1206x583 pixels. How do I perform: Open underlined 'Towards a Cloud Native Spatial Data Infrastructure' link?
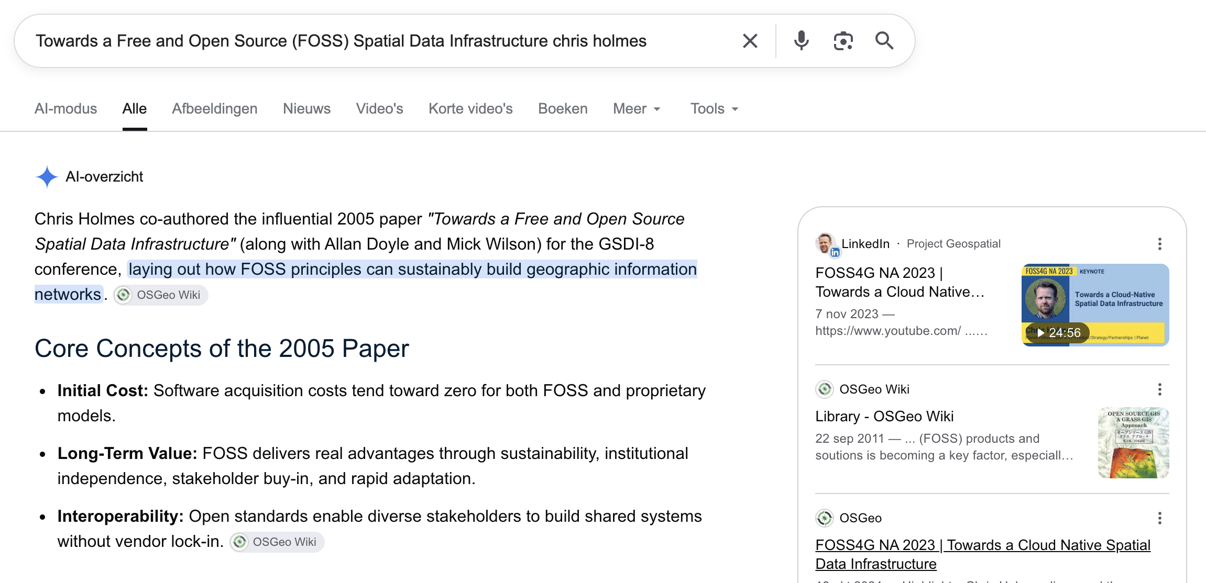(983, 555)
